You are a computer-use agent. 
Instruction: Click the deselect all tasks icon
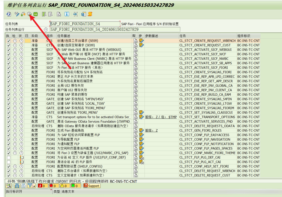tap(50, 14)
